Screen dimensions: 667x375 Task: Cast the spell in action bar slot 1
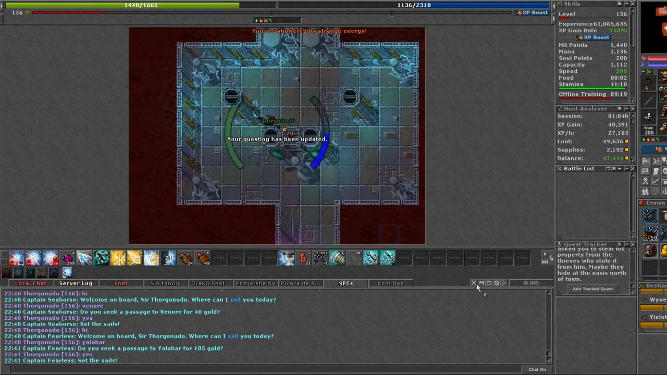coord(17,258)
